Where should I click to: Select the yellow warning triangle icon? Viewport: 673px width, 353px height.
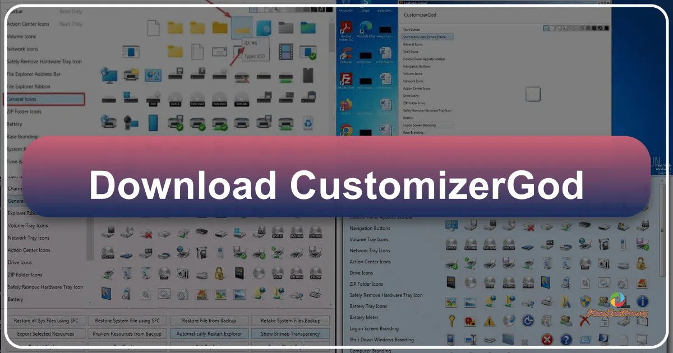[489, 321]
